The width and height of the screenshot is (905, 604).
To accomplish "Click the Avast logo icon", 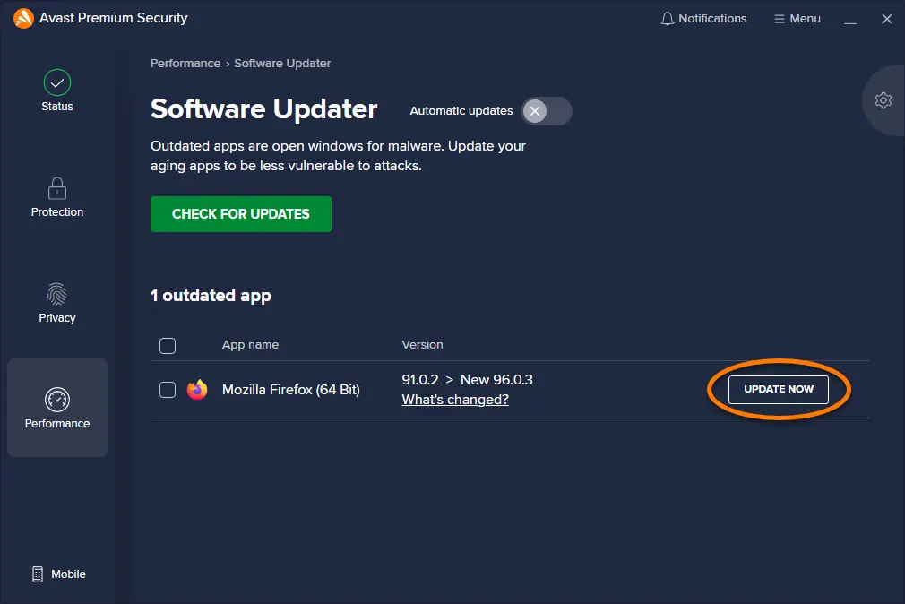I will click(x=23, y=19).
